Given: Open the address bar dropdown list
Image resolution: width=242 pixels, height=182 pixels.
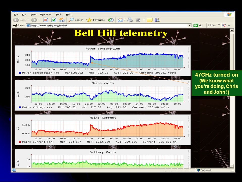Looking at the screenshot, I should (189, 25).
